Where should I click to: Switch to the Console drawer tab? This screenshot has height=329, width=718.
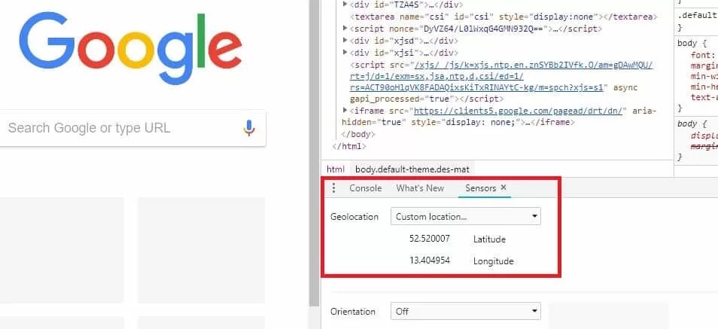366,188
